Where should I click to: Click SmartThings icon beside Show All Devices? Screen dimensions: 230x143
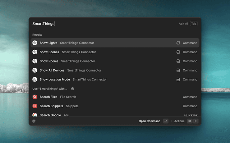pyautogui.click(x=35, y=70)
